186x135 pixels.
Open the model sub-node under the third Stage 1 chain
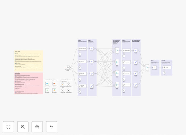pos(80,79)
